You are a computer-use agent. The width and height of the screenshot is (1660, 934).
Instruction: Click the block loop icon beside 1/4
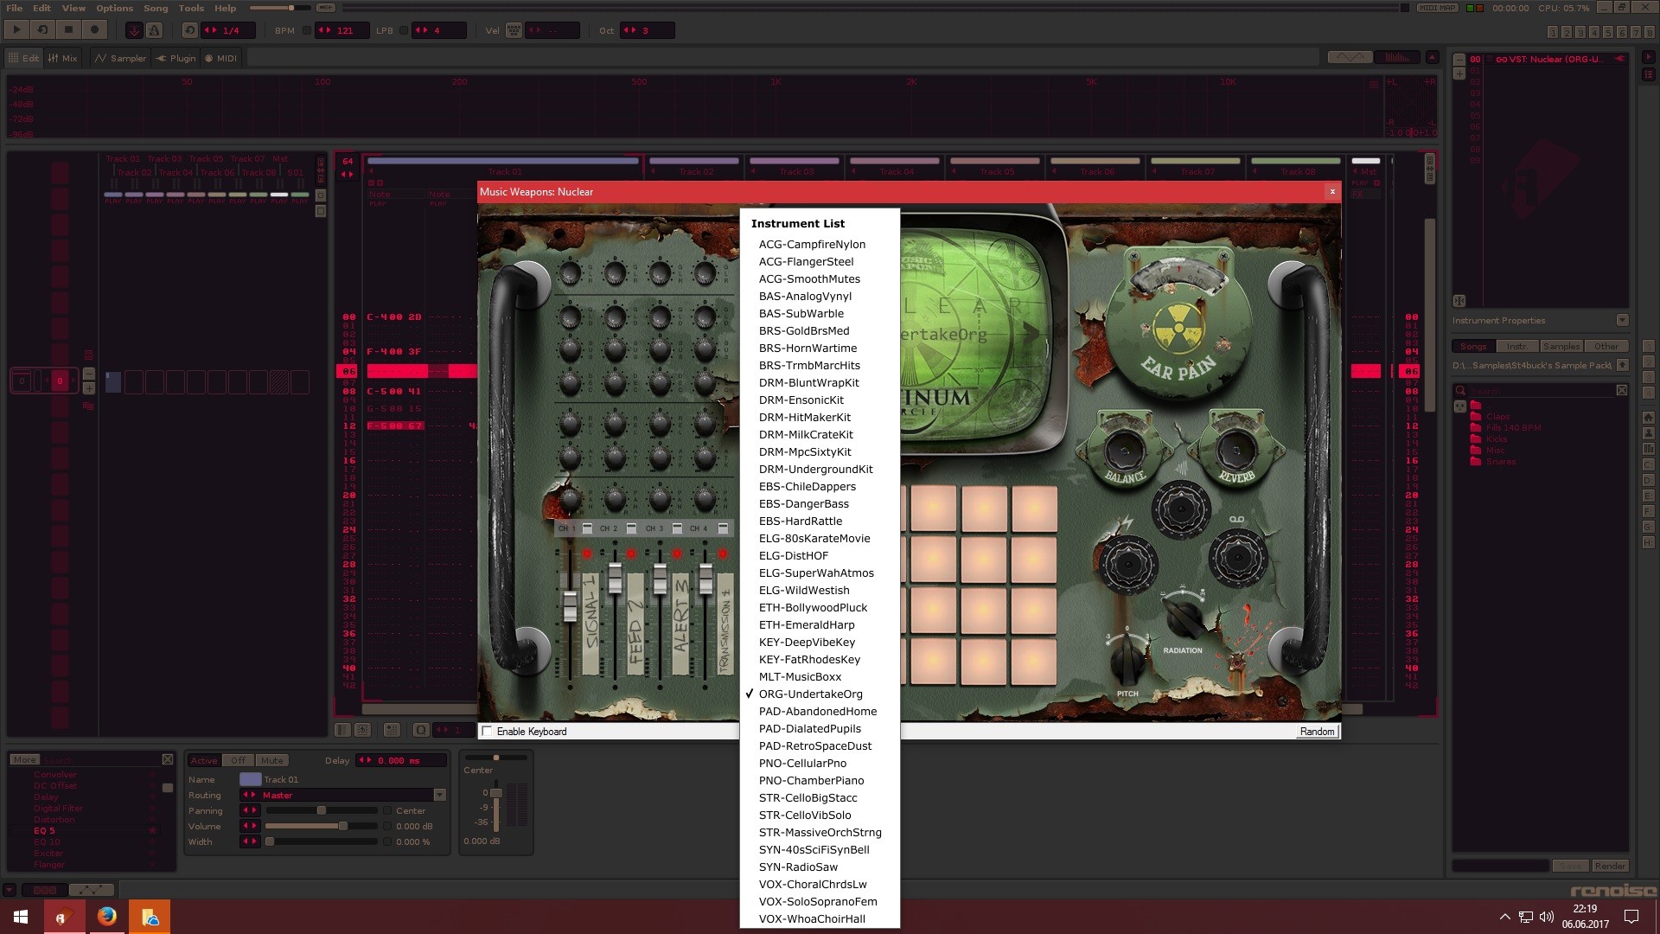tap(190, 30)
